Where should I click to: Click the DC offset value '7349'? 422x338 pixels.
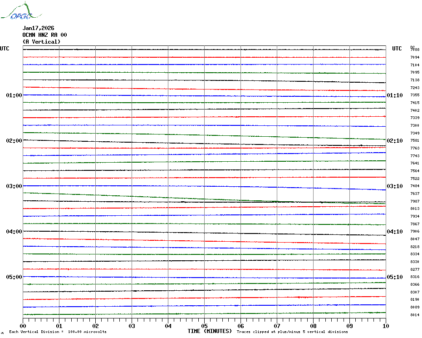(x=415, y=133)
